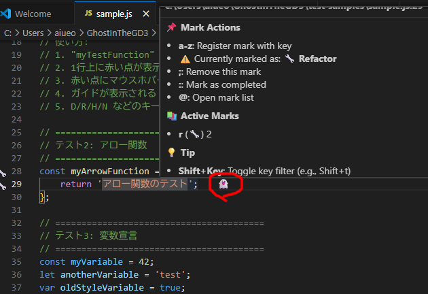The image size is (428, 294).
Task: Click the Mark Actions heading
Action: pos(210,27)
